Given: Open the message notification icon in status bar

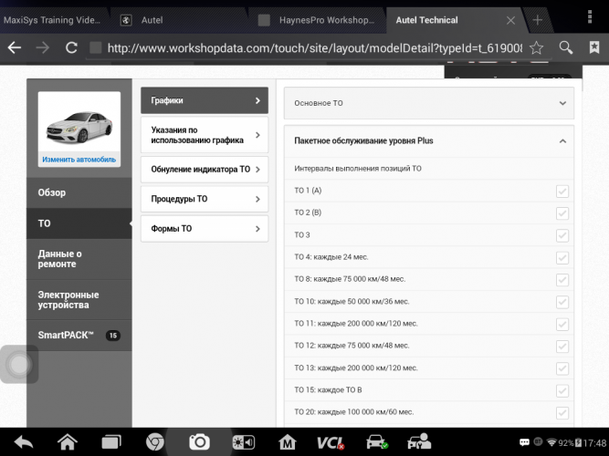Looking at the screenshot, I should (x=524, y=442).
